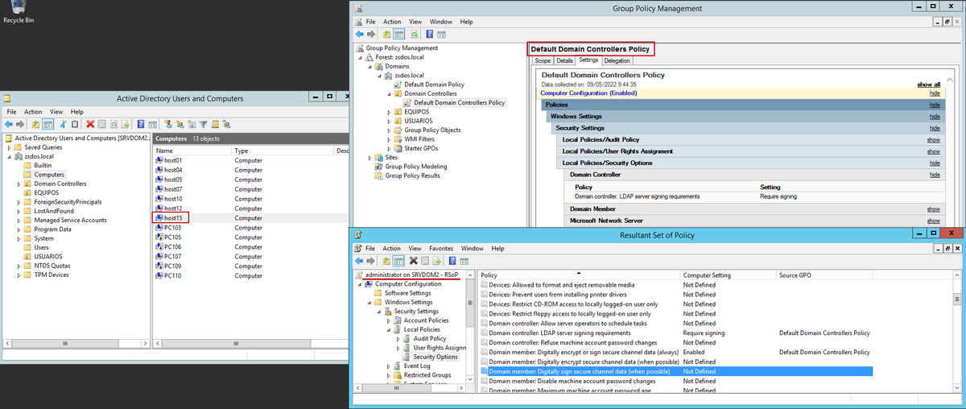This screenshot has height=409, width=966.
Task: Expand Saved Queries node in Active Directory tree
Action: tap(9, 147)
